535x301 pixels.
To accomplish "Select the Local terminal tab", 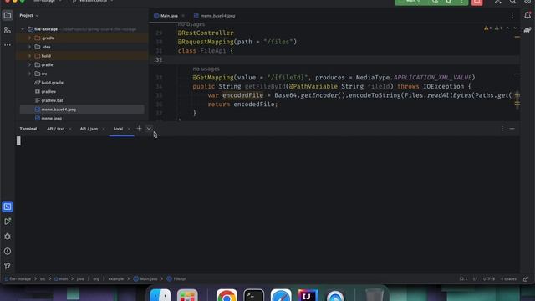I will [x=118, y=129].
